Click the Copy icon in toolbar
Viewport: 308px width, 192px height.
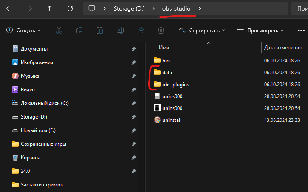[79, 30]
